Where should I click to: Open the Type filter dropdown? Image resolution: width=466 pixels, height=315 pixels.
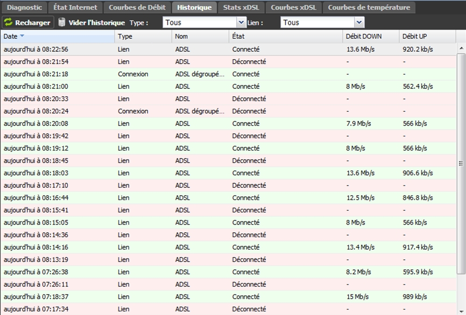[241, 23]
